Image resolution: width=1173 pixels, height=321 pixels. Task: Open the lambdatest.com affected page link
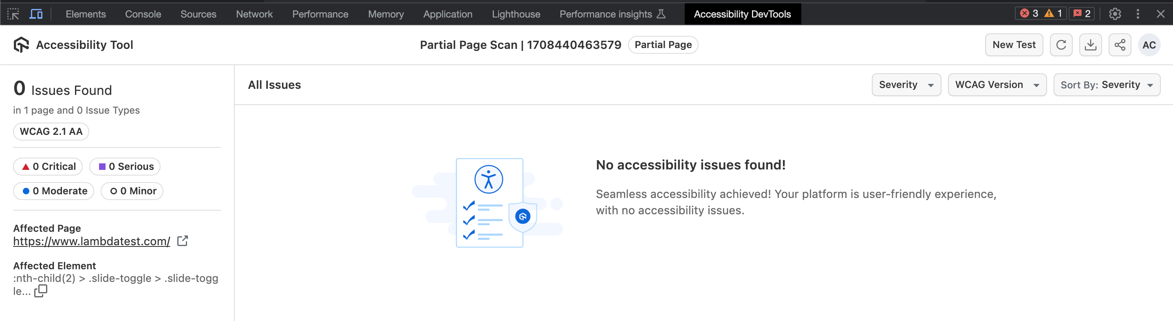(92, 241)
